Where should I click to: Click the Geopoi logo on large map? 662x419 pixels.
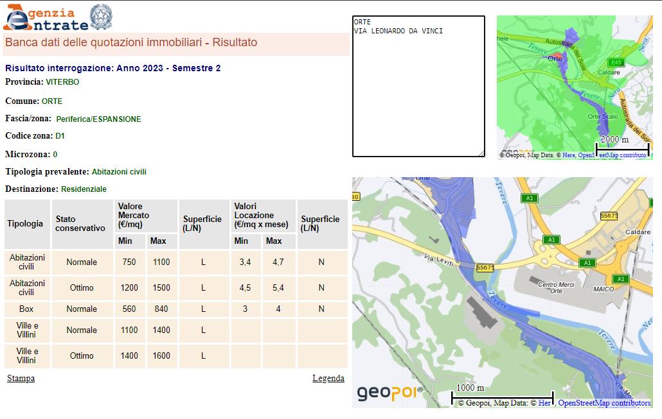tap(389, 393)
